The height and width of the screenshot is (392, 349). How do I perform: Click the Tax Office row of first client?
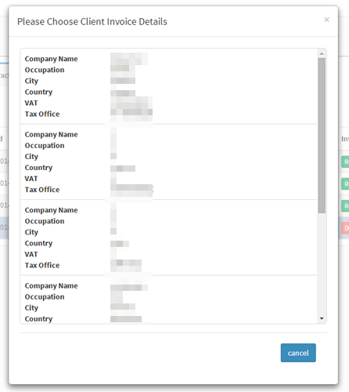pyautogui.click(x=168, y=114)
